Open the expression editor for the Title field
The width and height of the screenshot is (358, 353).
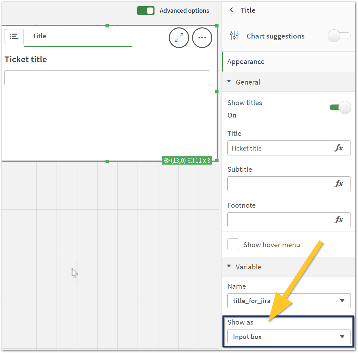pyautogui.click(x=339, y=148)
